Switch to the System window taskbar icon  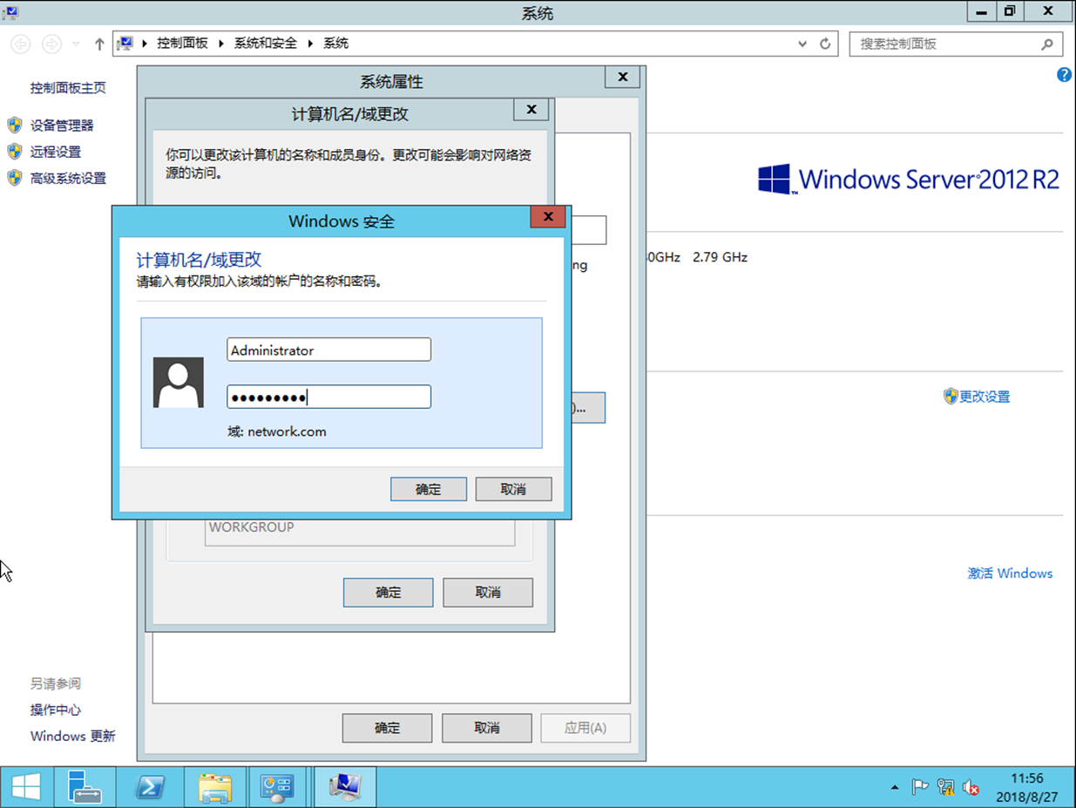(x=345, y=788)
